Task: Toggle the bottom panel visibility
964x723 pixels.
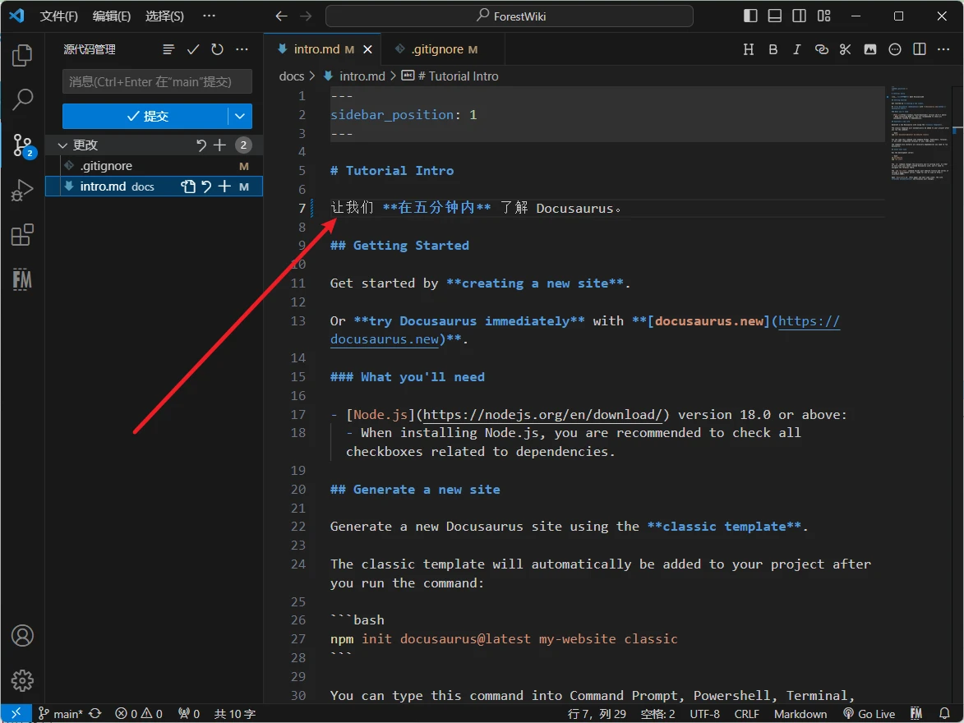Action: [x=775, y=16]
